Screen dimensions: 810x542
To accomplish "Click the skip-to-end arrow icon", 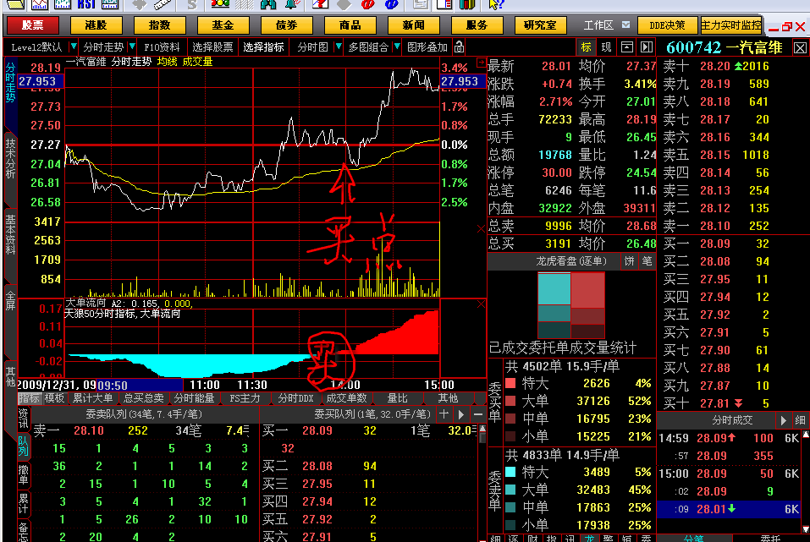I will pyautogui.click(x=647, y=47).
